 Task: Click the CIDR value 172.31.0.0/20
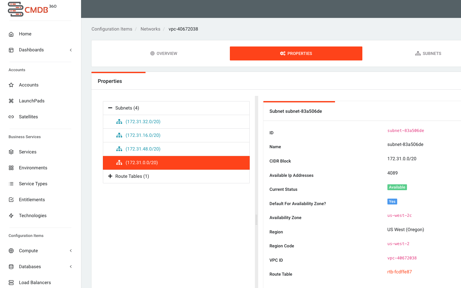[402, 159]
